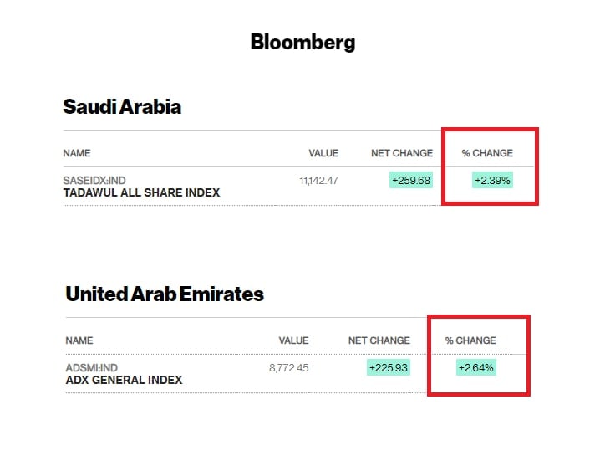Sort Saudi table by NAME header
Screen dimensions: 605x471
[77, 153]
